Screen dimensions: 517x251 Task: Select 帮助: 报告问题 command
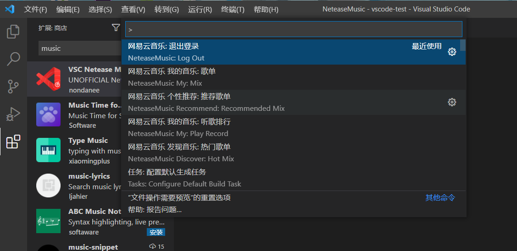tap(294, 209)
